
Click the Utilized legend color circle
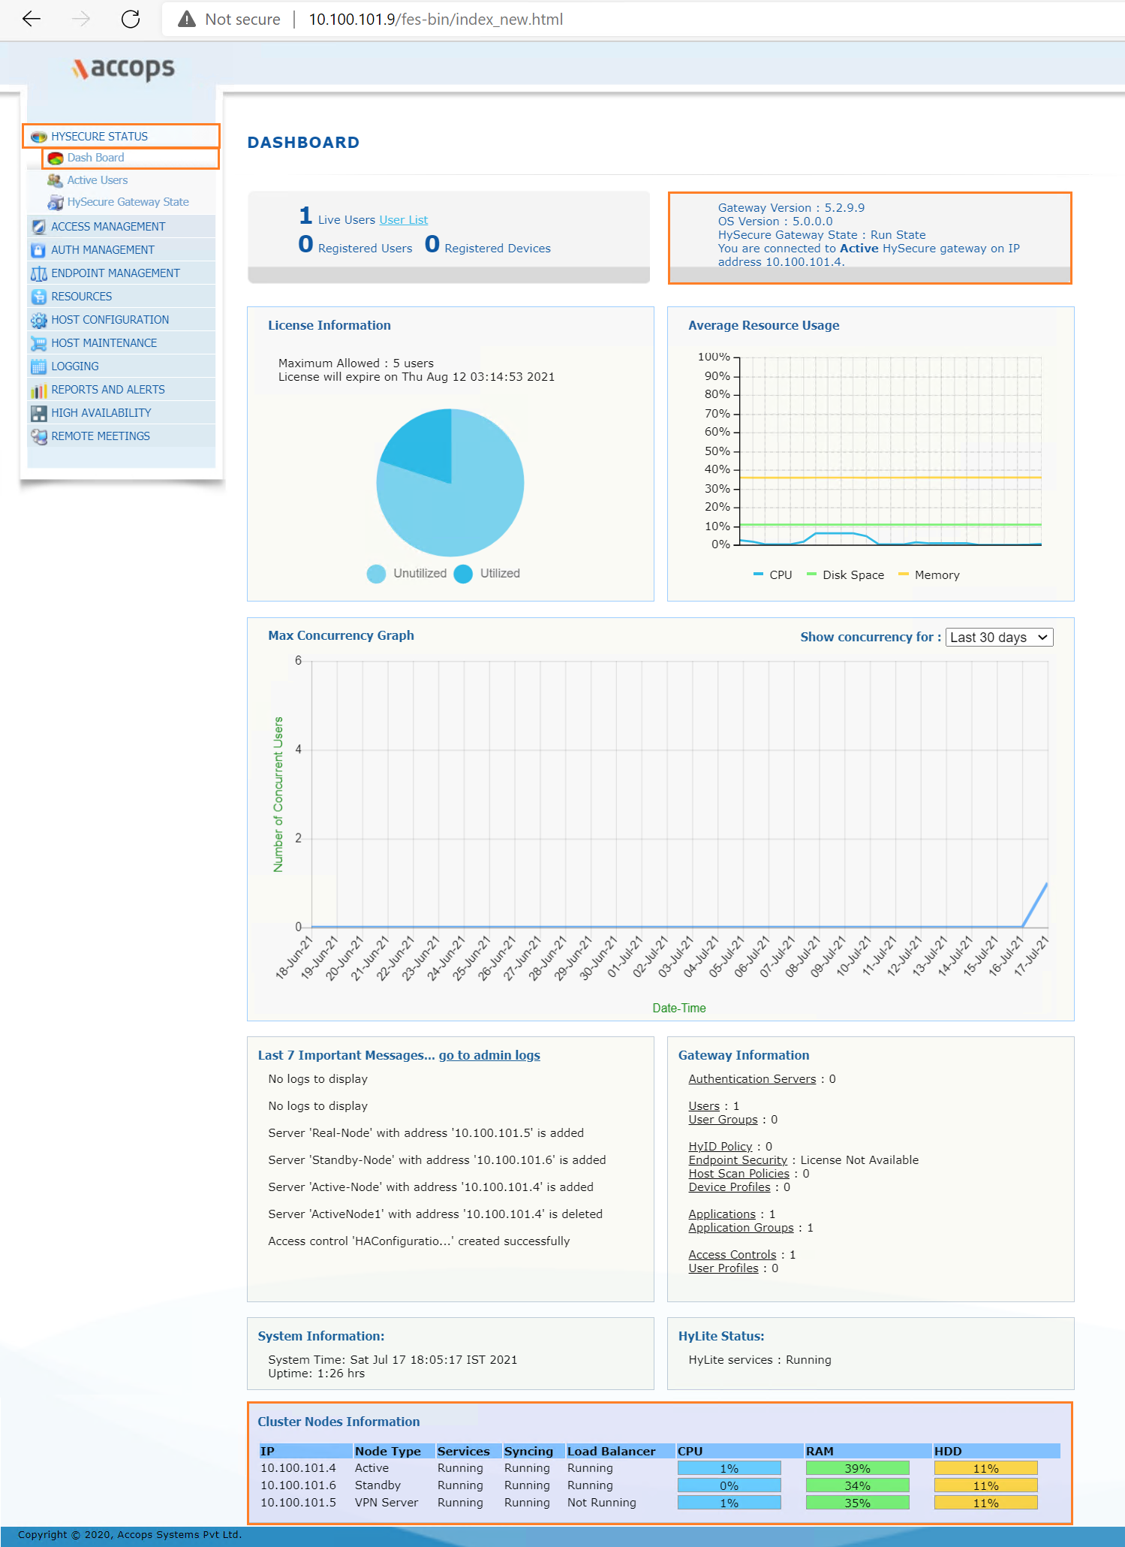(x=464, y=574)
